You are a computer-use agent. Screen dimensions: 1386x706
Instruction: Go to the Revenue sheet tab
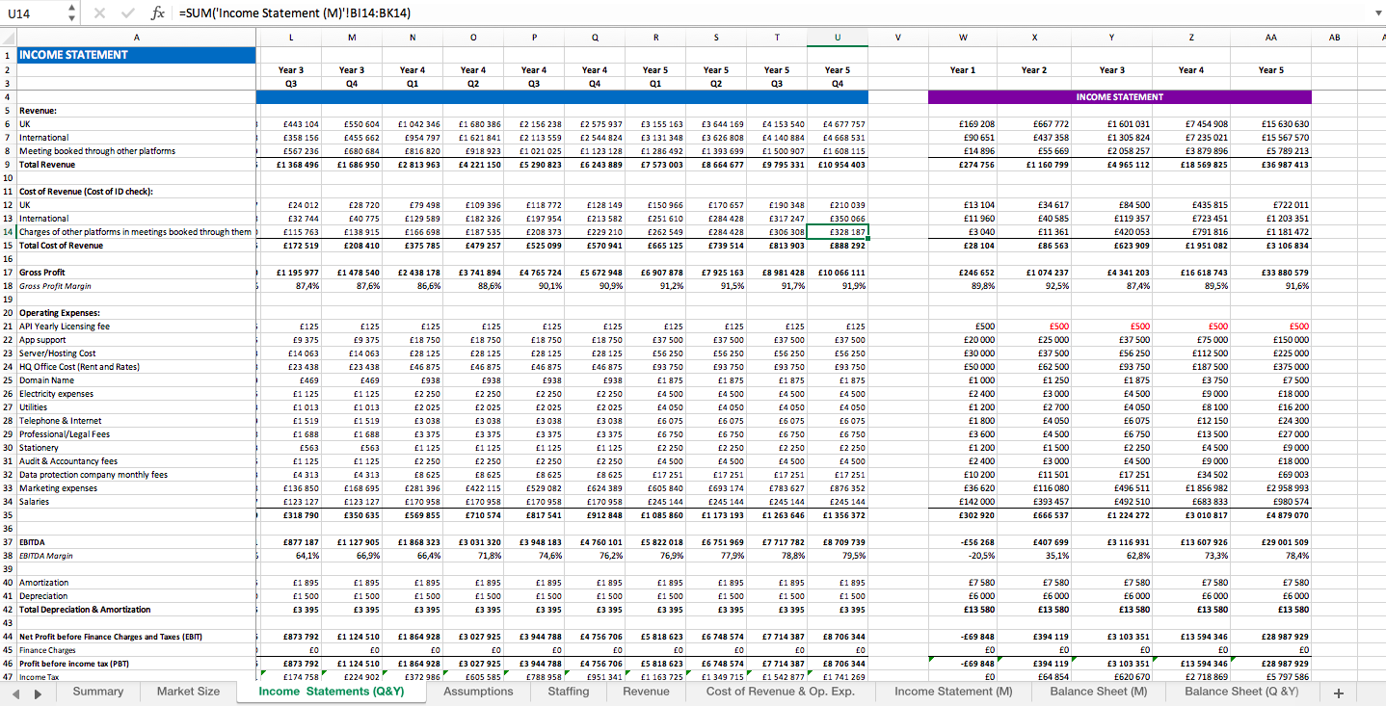point(646,692)
